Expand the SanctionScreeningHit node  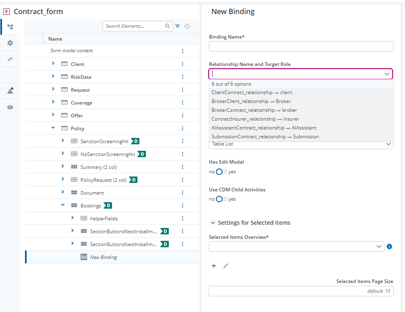[63, 140]
